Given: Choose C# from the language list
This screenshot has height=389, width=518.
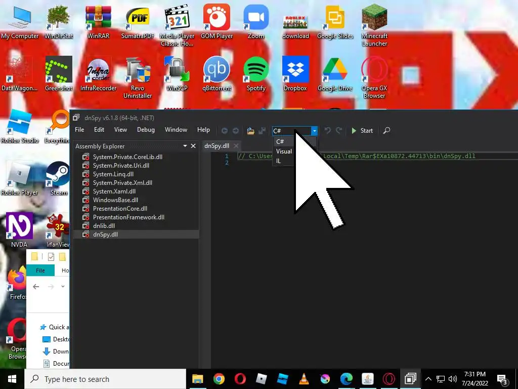Looking at the screenshot, I should 280,142.
